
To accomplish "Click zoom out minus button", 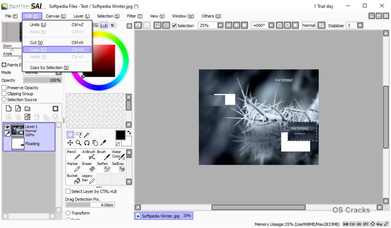I will [229, 26].
